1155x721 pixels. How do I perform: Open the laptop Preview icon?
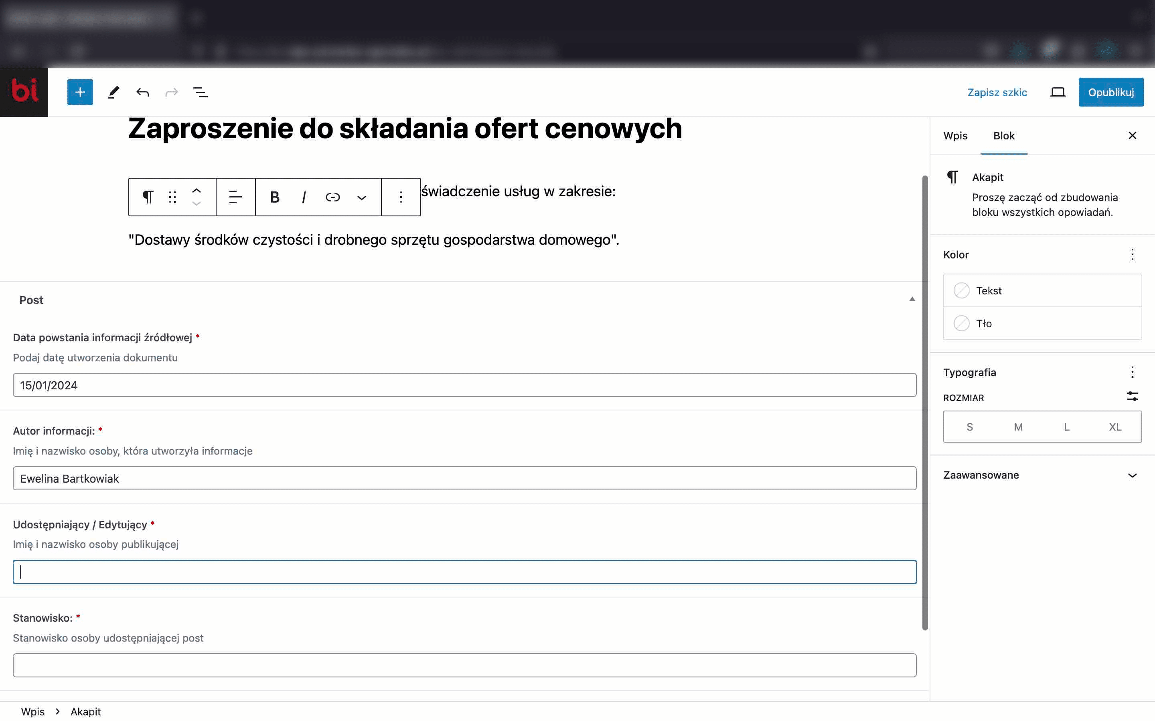(x=1058, y=92)
